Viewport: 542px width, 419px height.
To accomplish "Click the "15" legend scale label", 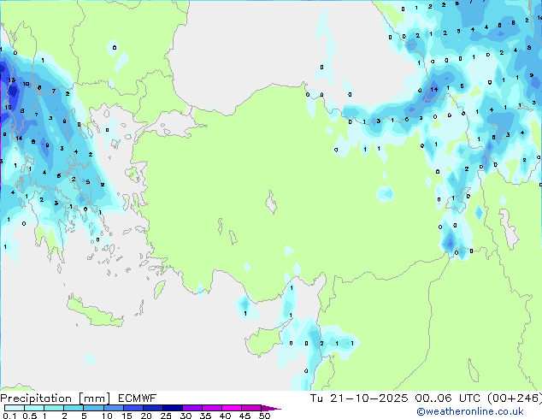I will pos(127,416).
